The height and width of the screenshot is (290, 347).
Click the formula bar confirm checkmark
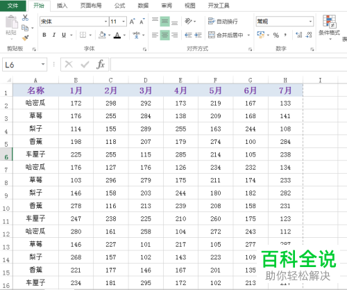[x=85, y=64]
